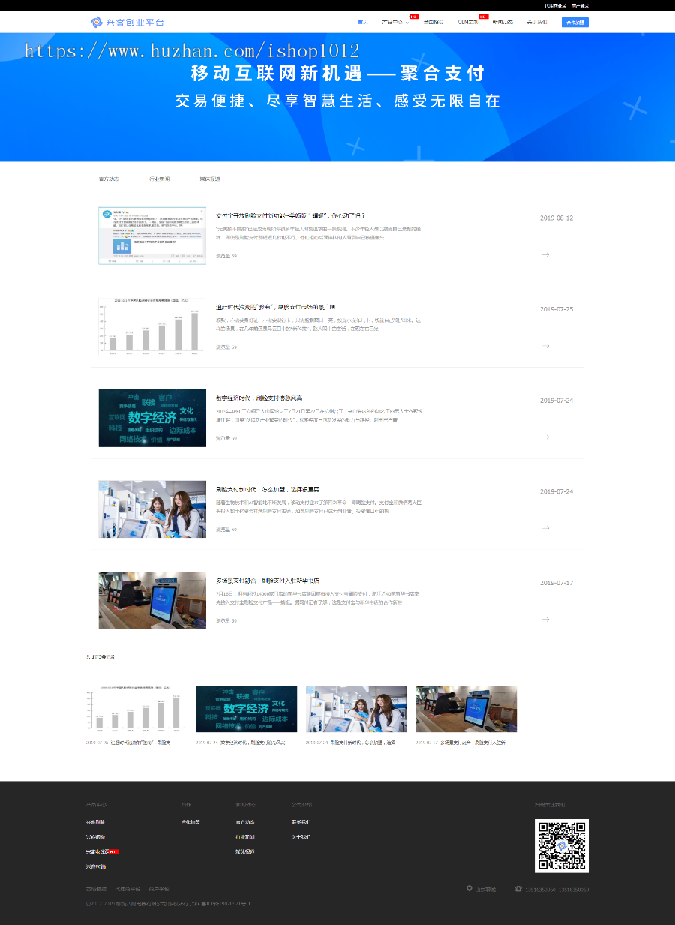Click the location pin icon in footer

coord(469,889)
